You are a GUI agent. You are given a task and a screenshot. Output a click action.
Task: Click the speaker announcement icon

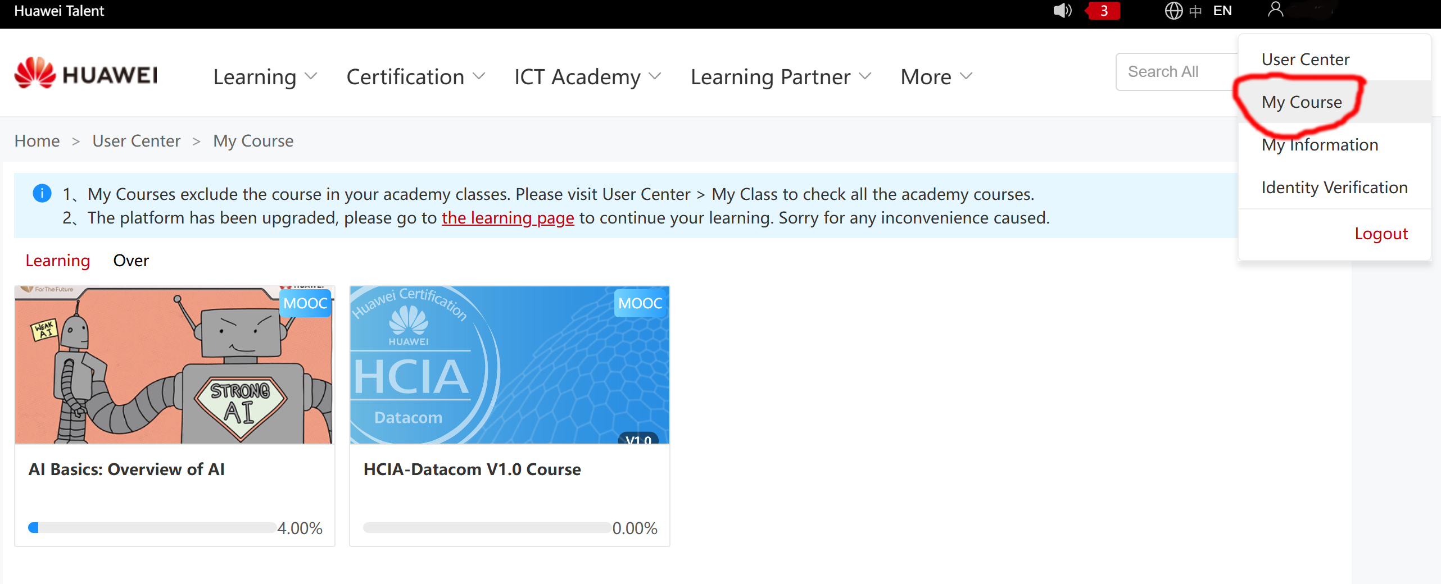[x=1062, y=11]
